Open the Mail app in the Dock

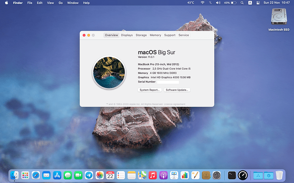46,175
